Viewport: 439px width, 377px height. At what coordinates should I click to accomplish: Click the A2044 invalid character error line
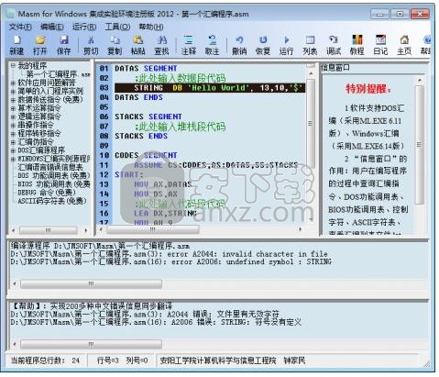pos(169,254)
